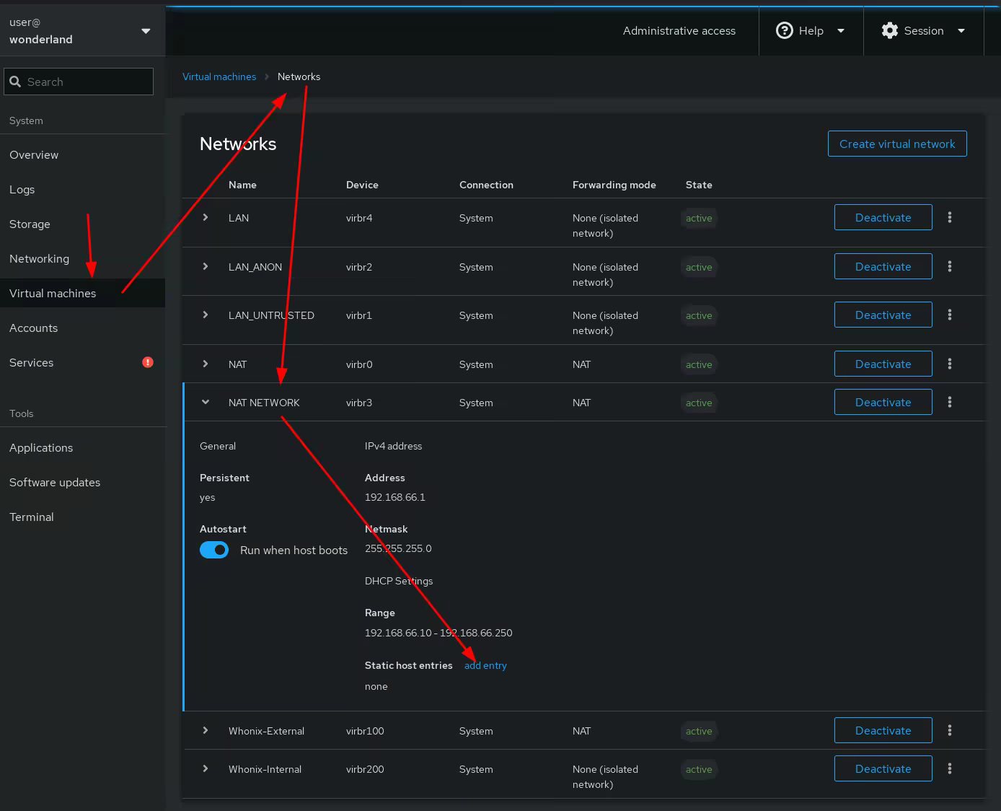Click the Help question mark icon

pyautogui.click(x=784, y=30)
